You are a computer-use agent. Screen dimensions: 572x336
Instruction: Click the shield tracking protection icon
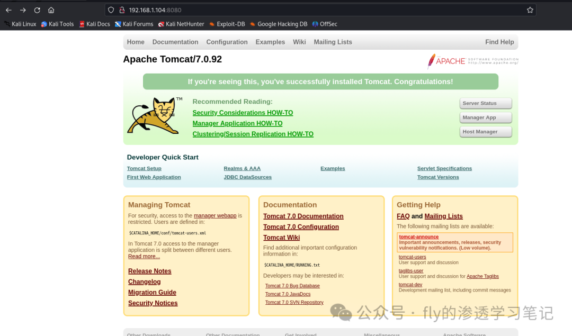click(x=111, y=10)
